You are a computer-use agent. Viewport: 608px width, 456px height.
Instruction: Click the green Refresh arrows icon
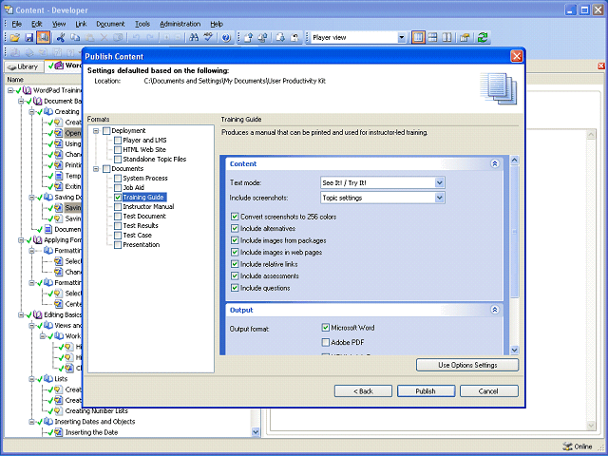pyautogui.click(x=483, y=38)
